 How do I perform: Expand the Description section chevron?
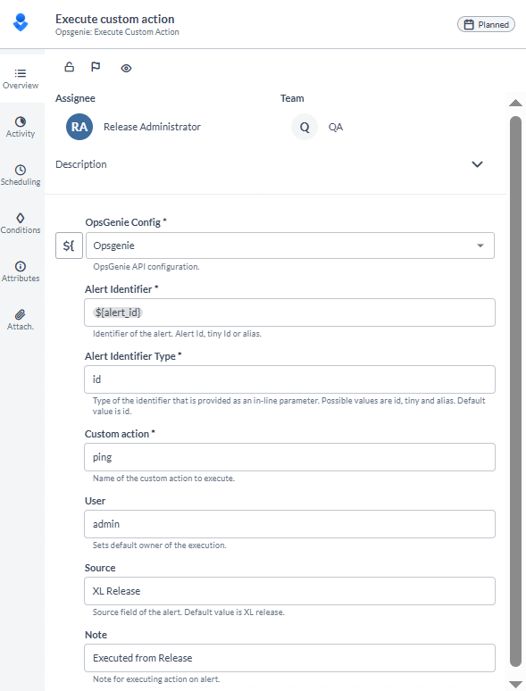pyautogui.click(x=477, y=164)
